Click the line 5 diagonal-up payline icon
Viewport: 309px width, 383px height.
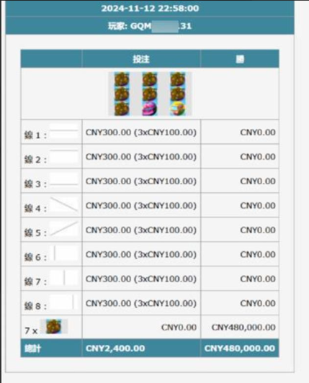64,229
